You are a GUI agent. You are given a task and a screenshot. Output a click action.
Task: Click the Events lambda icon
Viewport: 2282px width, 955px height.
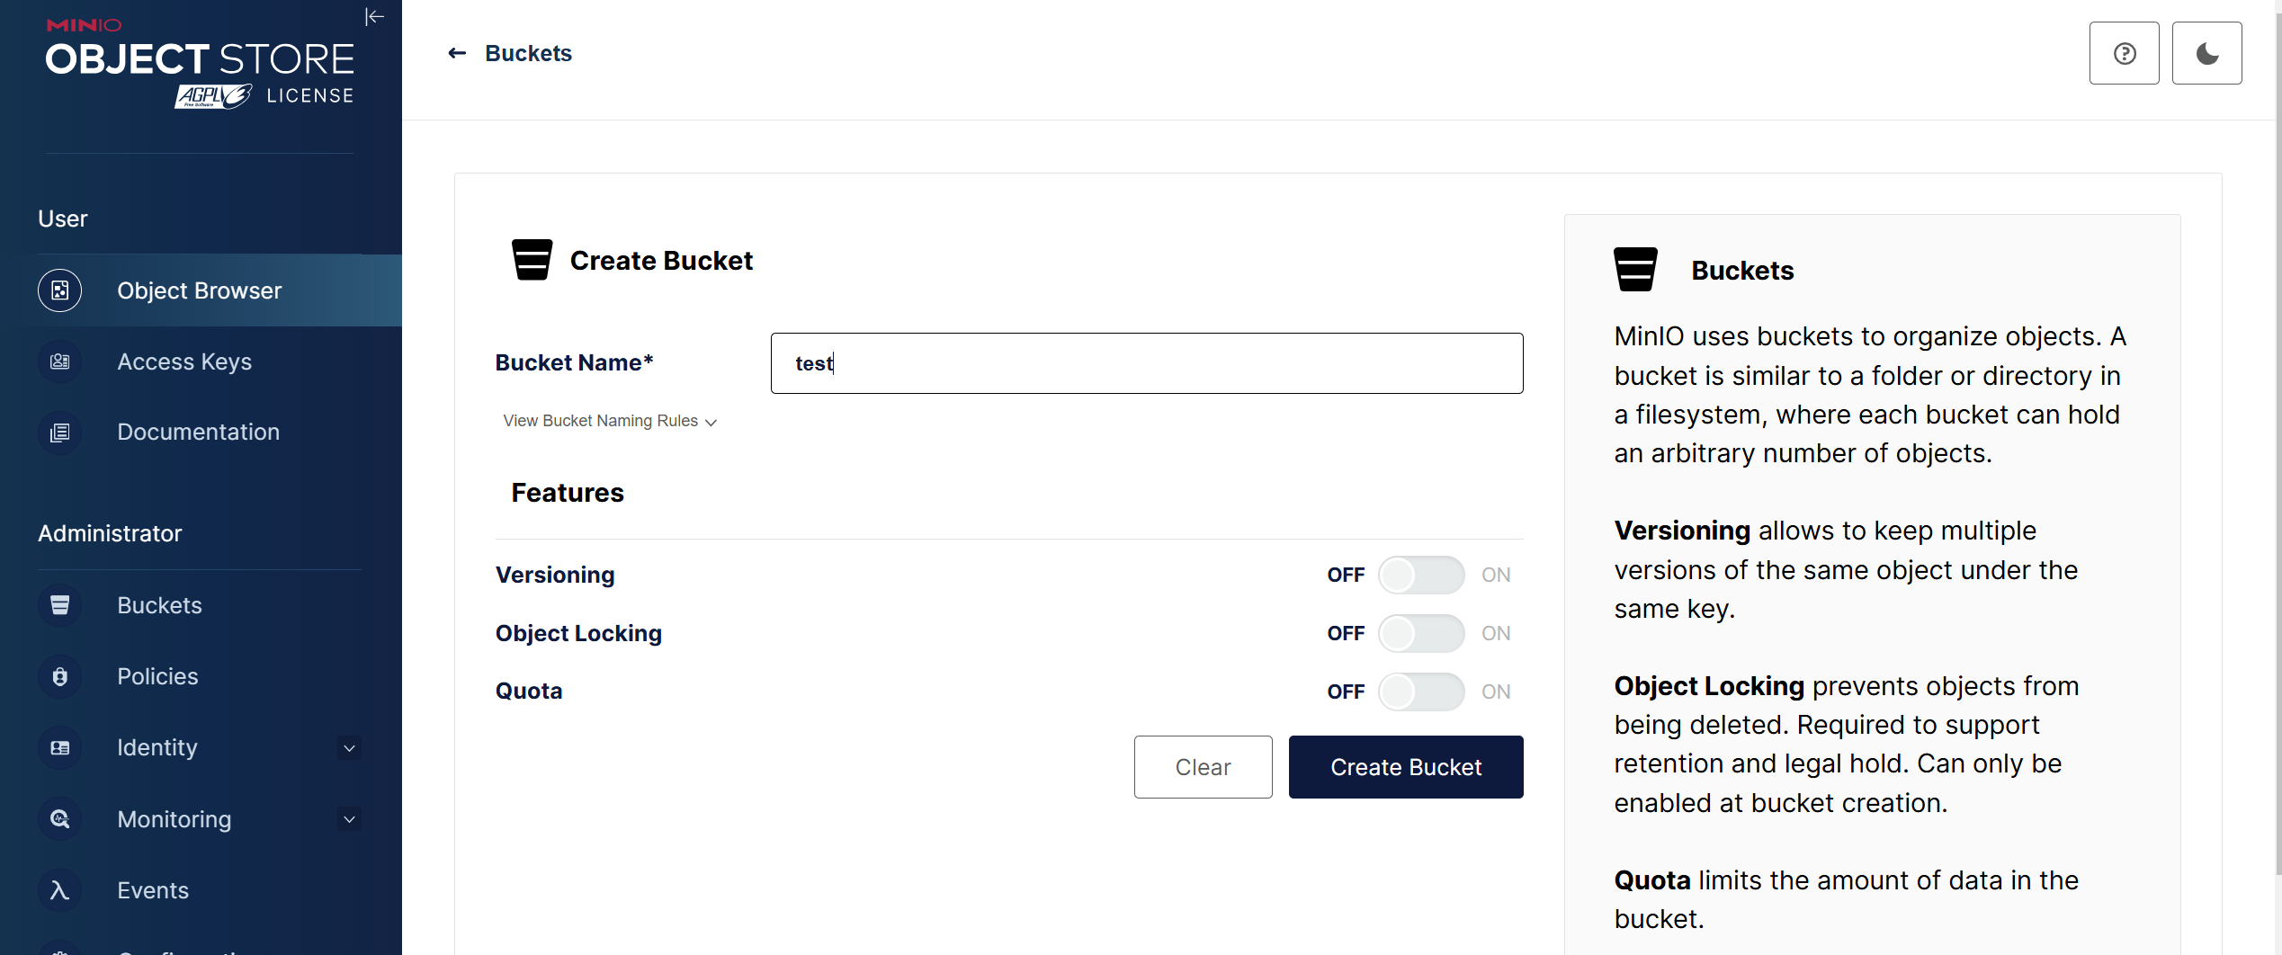pyautogui.click(x=60, y=890)
